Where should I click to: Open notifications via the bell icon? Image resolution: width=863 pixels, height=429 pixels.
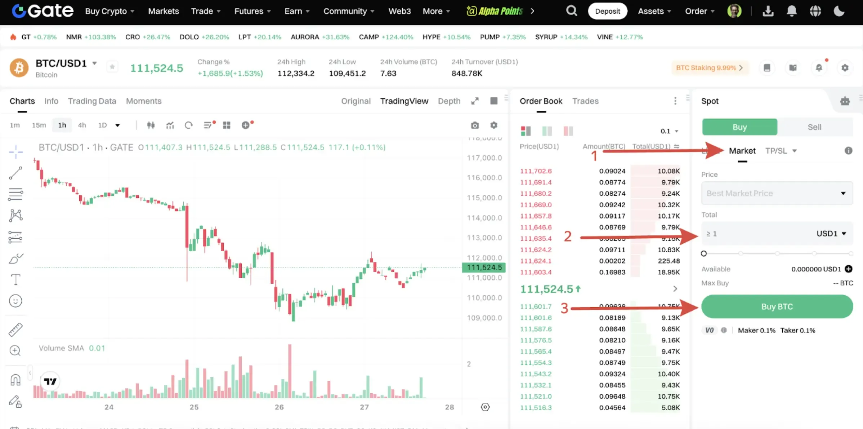coord(792,11)
